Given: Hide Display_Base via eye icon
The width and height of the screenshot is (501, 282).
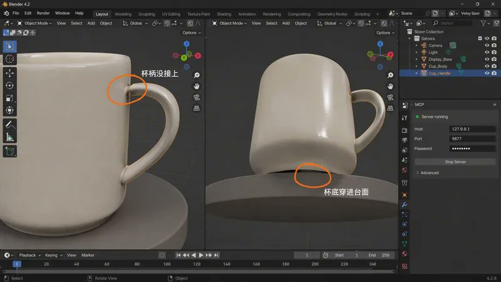Looking at the screenshot, I should pyautogui.click(x=487, y=59).
